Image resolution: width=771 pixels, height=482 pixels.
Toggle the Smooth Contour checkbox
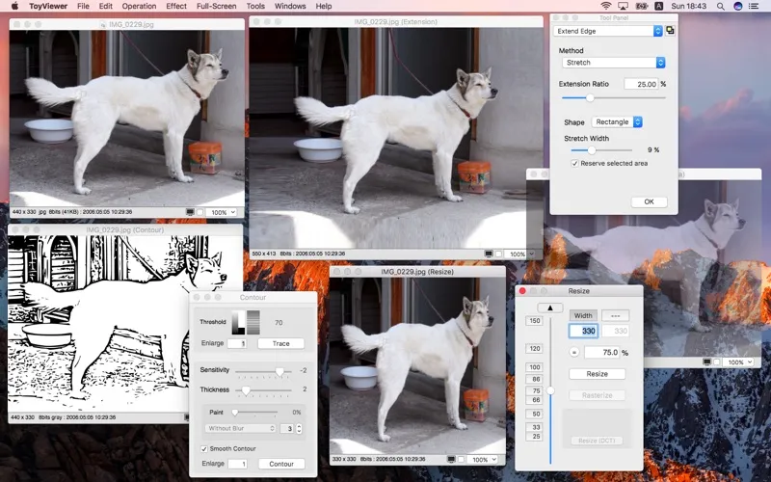(x=203, y=448)
